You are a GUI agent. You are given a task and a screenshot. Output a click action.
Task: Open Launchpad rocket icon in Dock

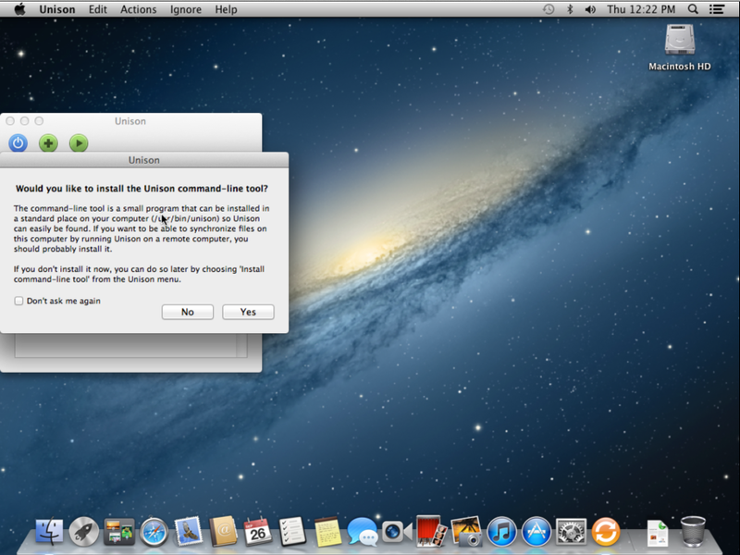point(84,531)
